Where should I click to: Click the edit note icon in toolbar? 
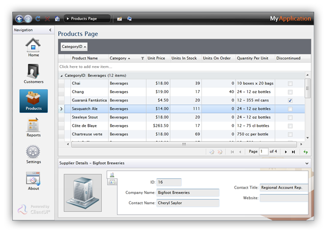pyautogui.click(x=120, y=19)
